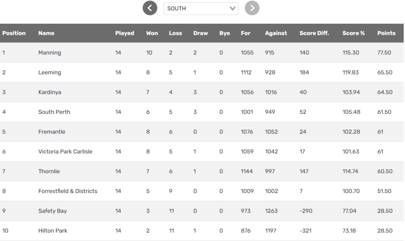Click the Name column header

tap(46, 33)
